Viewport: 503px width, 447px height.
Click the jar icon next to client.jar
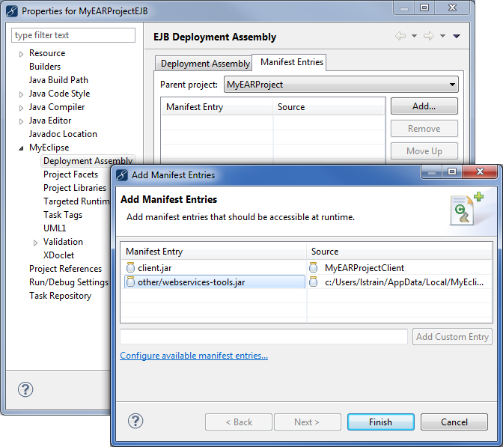[x=130, y=267]
